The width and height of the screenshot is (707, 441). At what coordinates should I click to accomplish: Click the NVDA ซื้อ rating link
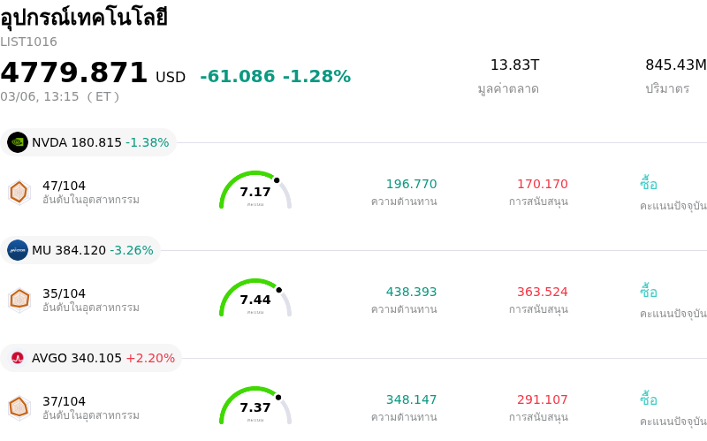[x=649, y=184]
